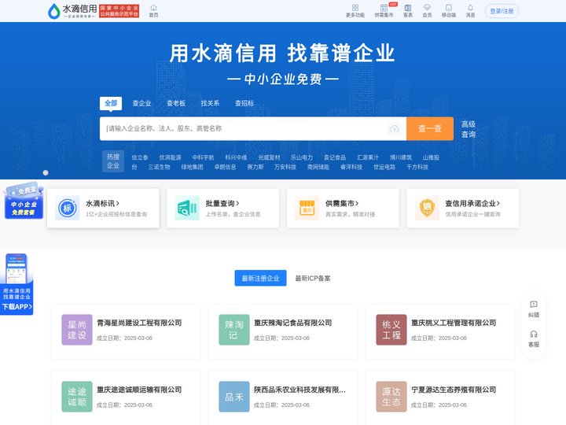Click the banner carousel indicator dot

coord(46,172)
